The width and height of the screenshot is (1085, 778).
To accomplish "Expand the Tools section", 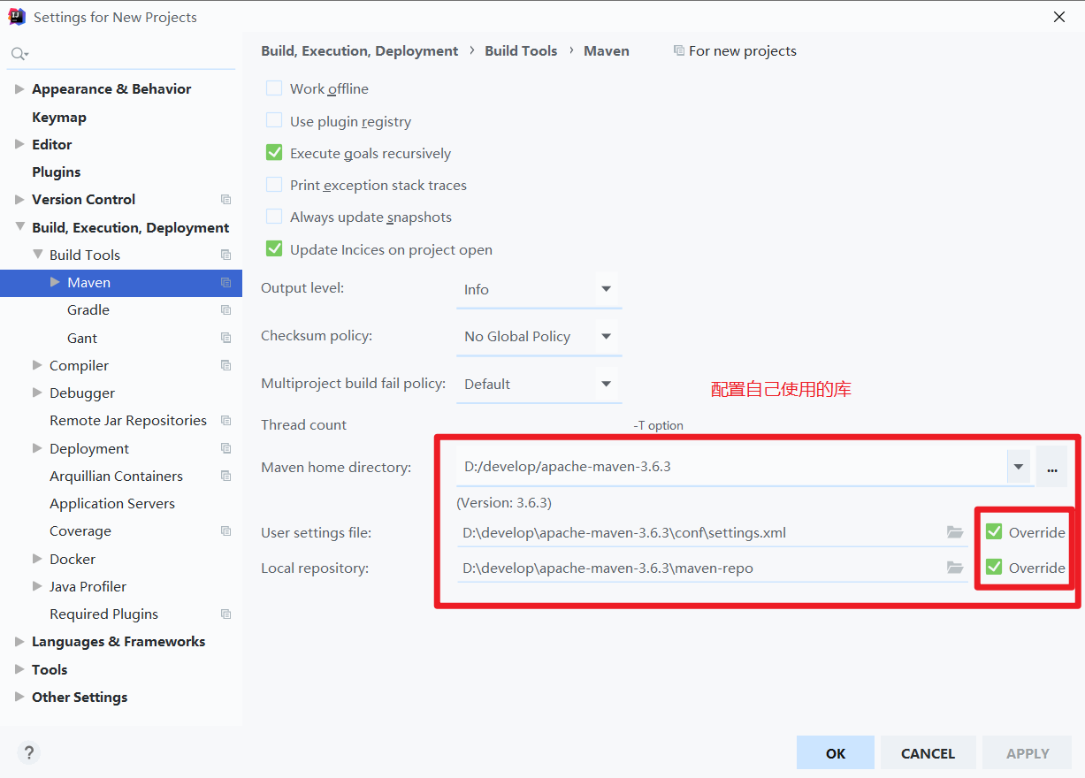I will click(19, 670).
